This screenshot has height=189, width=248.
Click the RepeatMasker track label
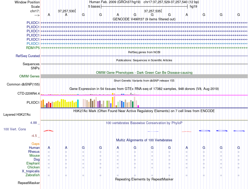(29, 183)
